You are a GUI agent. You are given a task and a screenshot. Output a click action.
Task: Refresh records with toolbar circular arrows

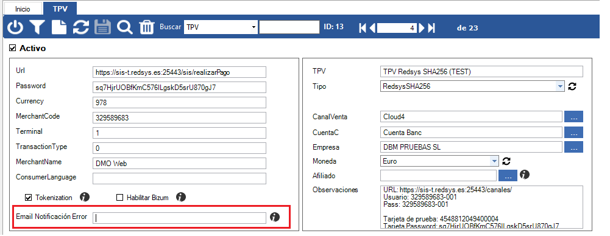[81, 27]
